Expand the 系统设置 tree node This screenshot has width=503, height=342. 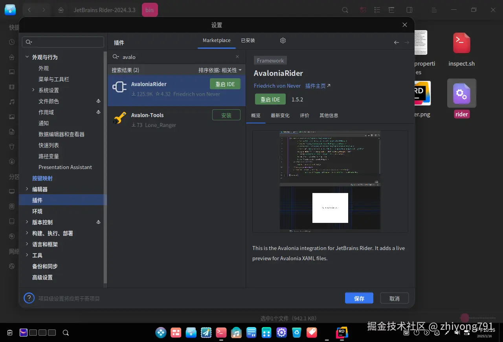[33, 90]
